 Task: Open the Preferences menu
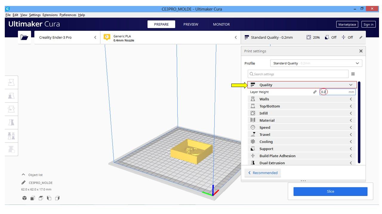(68, 15)
